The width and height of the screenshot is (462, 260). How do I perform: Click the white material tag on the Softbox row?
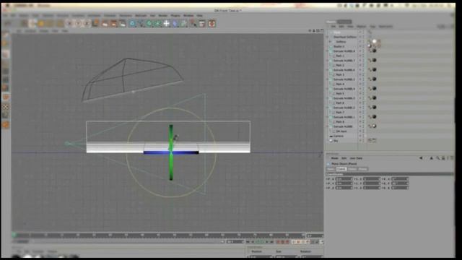[x=374, y=42]
